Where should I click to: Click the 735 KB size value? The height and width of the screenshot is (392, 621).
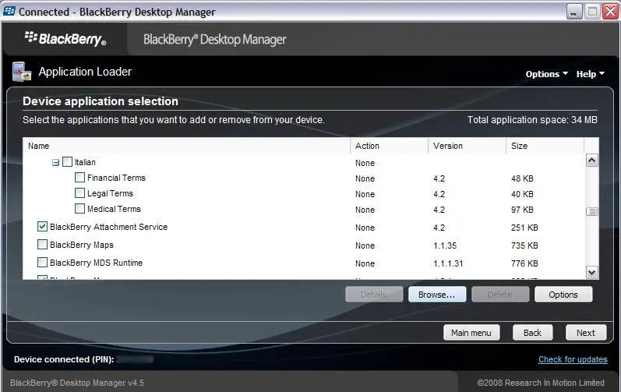(524, 245)
